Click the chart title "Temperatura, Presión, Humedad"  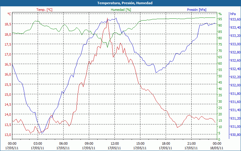[x=125, y=3]
